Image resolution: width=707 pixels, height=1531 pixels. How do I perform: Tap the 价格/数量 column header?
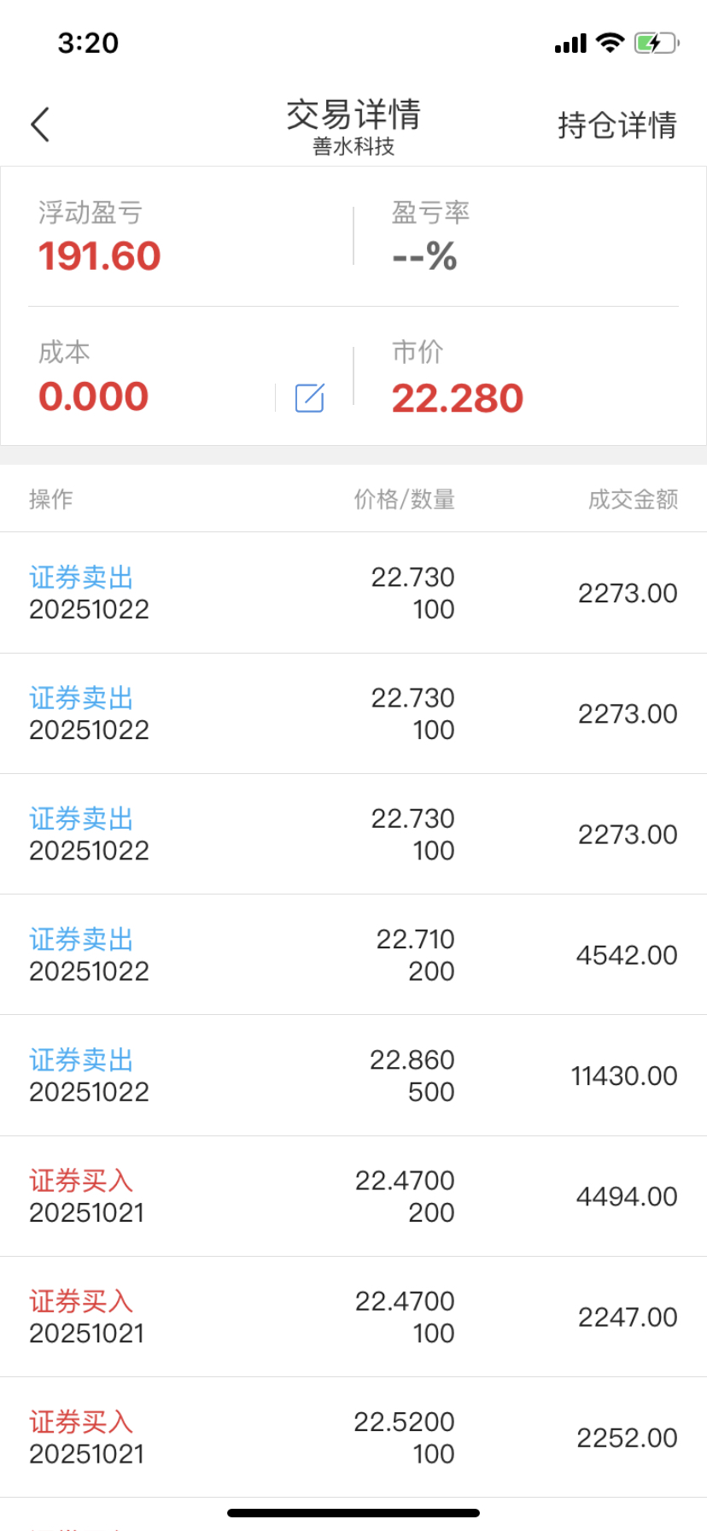point(404,499)
